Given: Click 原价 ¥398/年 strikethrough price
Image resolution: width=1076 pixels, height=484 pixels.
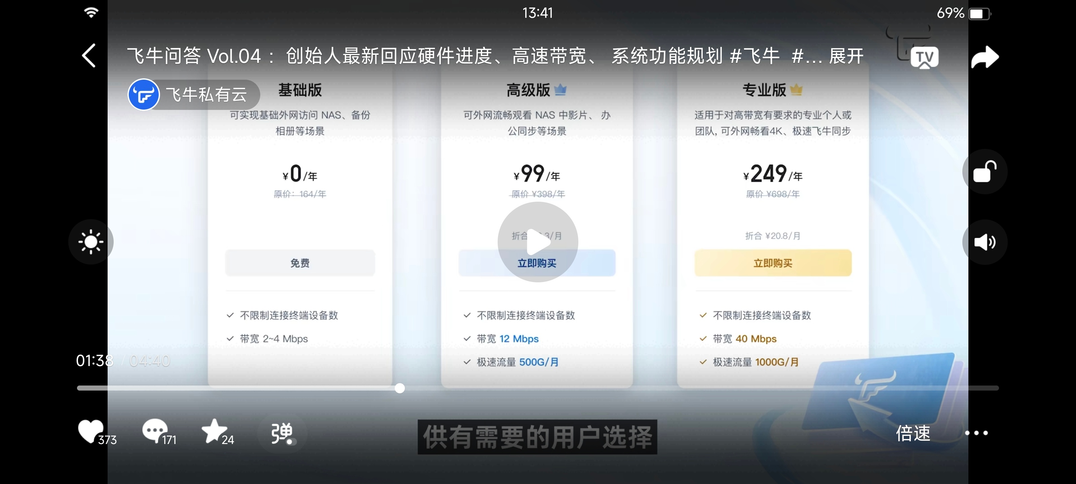Looking at the screenshot, I should (x=538, y=194).
